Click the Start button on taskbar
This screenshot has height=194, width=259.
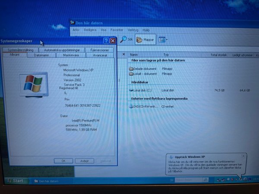tap(15, 181)
